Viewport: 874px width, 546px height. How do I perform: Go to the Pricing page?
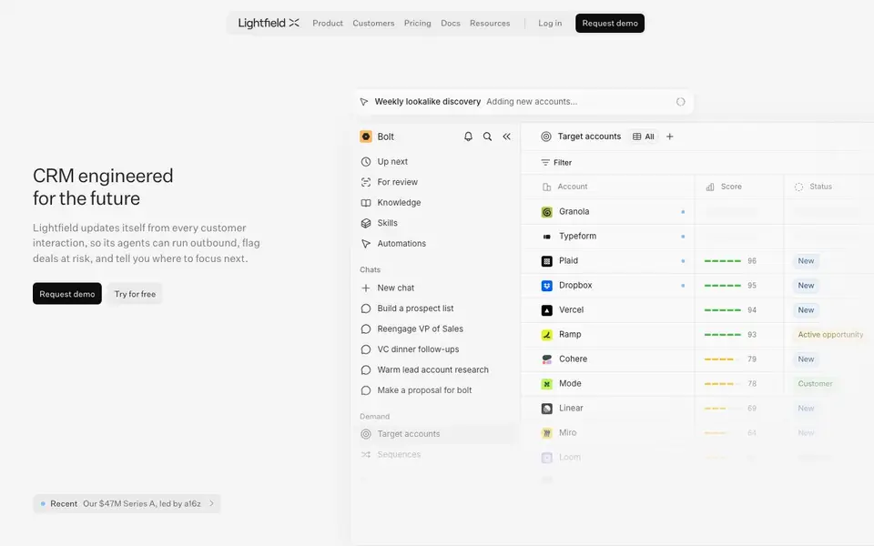418,24
